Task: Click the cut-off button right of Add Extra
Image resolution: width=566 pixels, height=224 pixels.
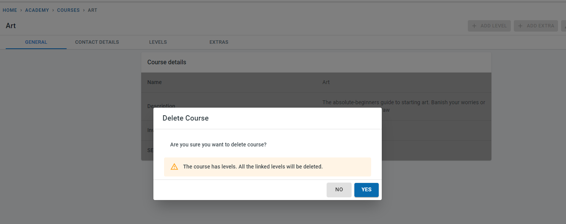Action: (x=563, y=26)
